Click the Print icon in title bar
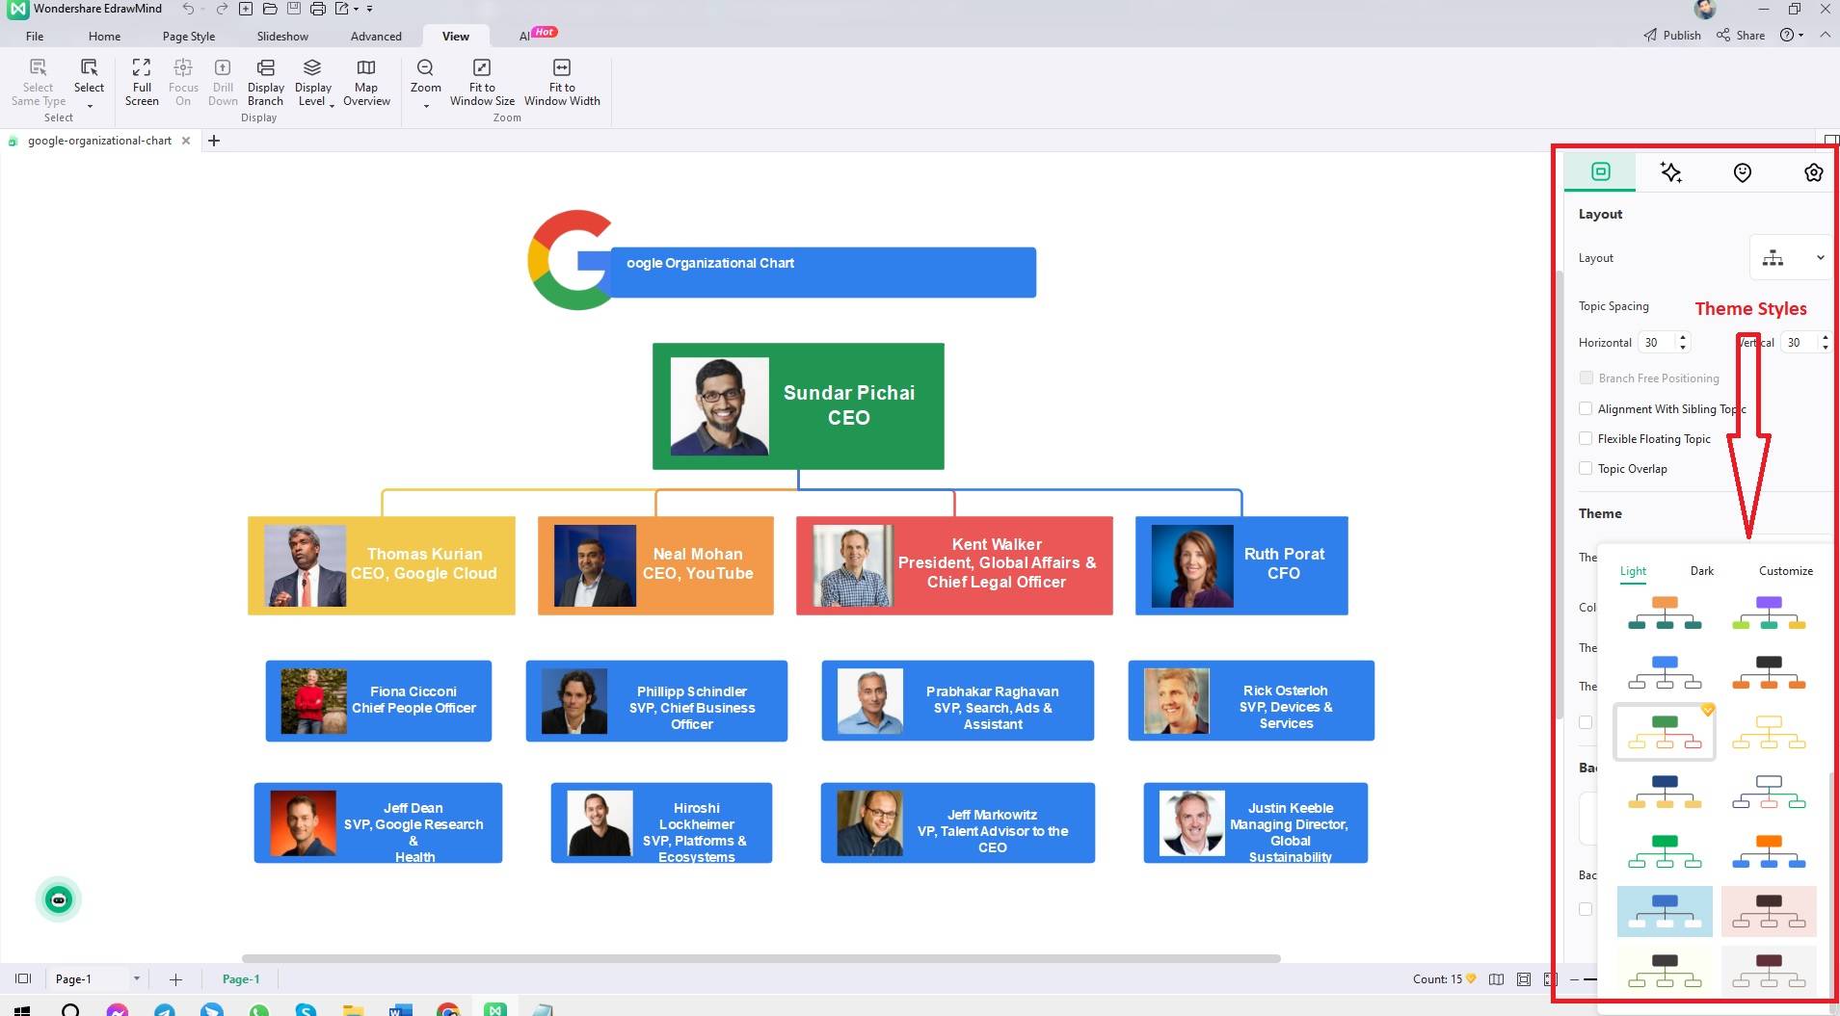The width and height of the screenshot is (1840, 1016). coord(317,9)
